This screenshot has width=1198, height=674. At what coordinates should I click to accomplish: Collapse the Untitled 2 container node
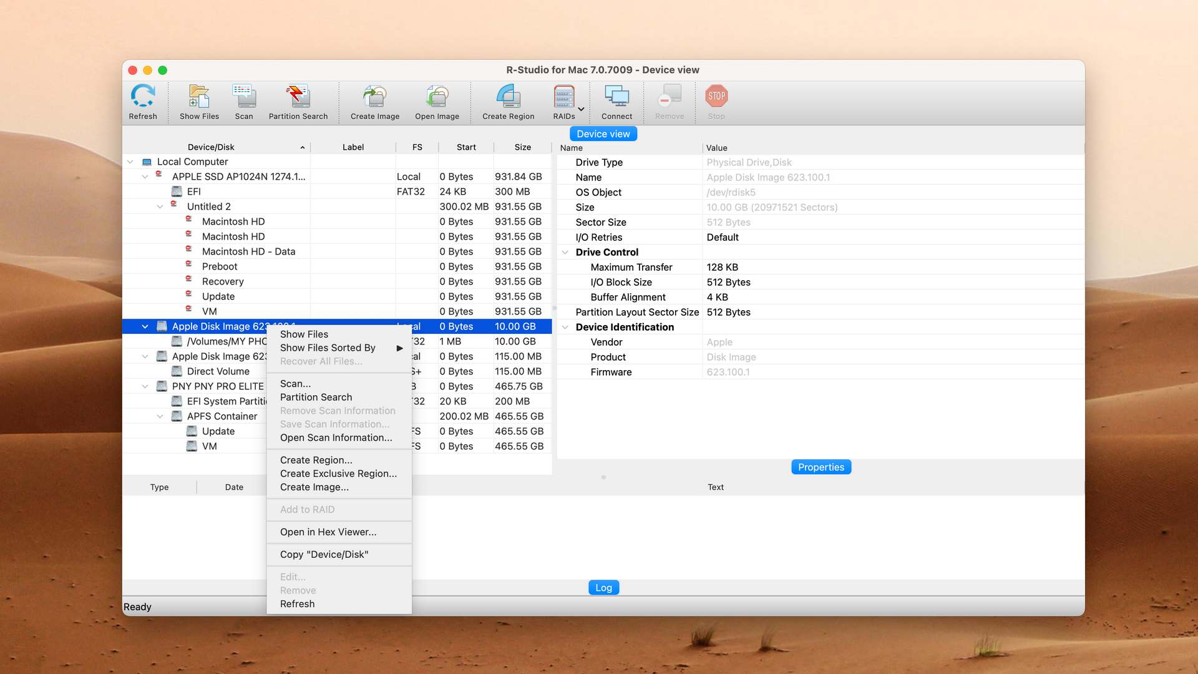point(160,207)
